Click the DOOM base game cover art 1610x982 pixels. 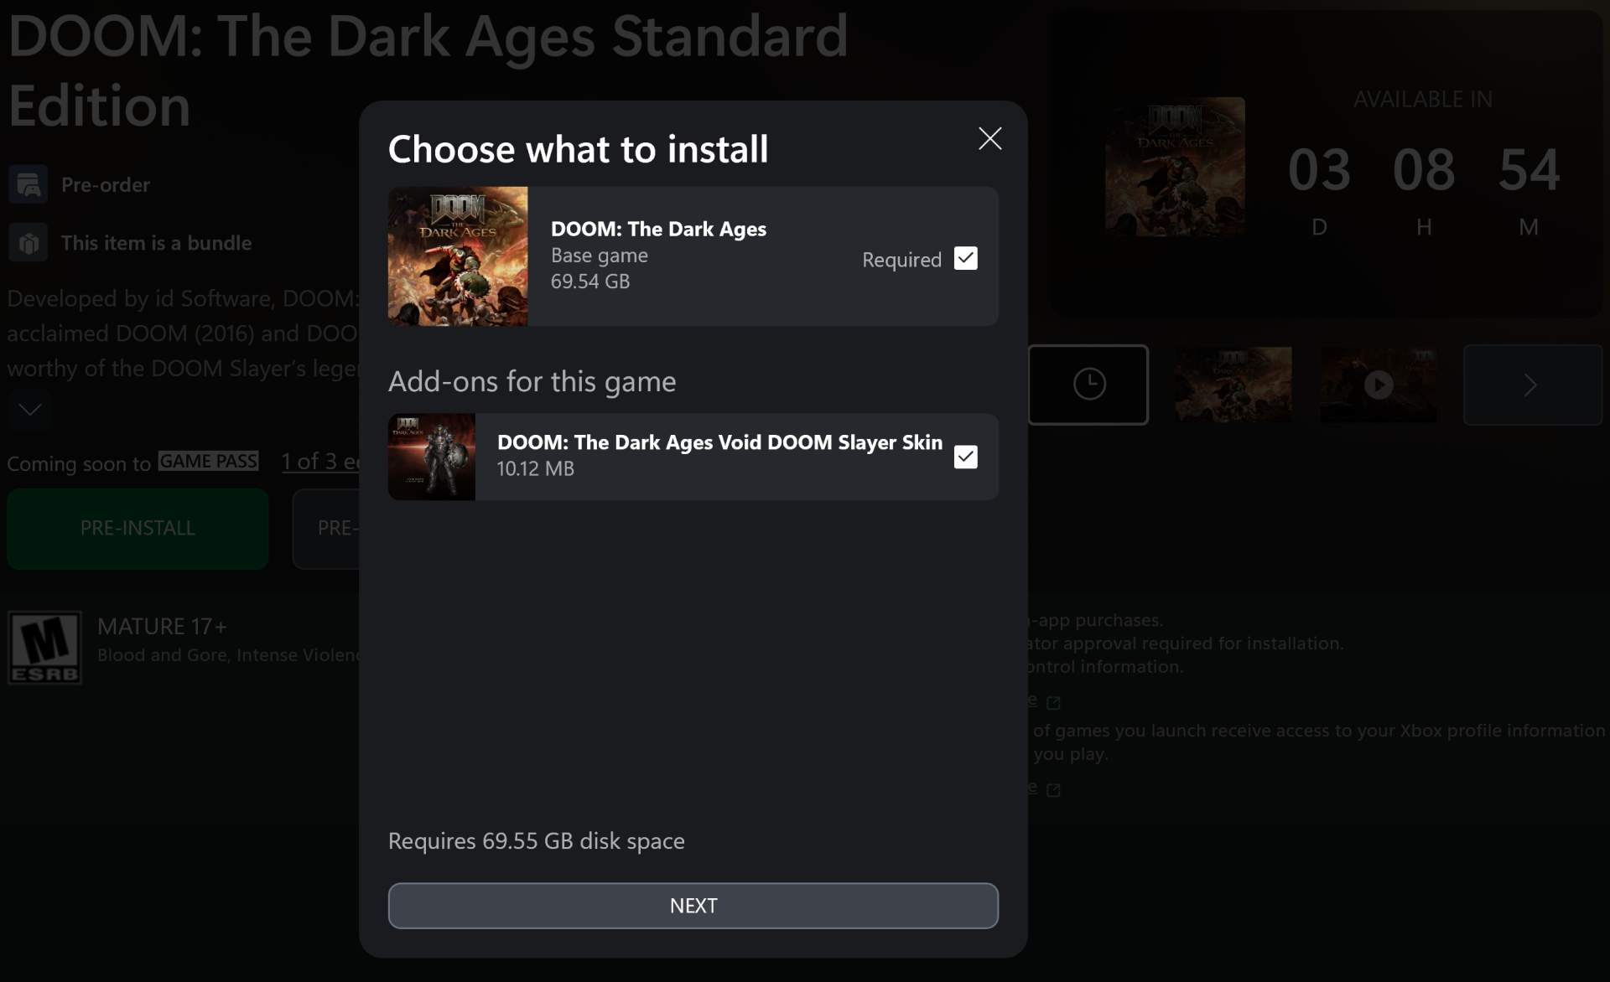point(458,256)
